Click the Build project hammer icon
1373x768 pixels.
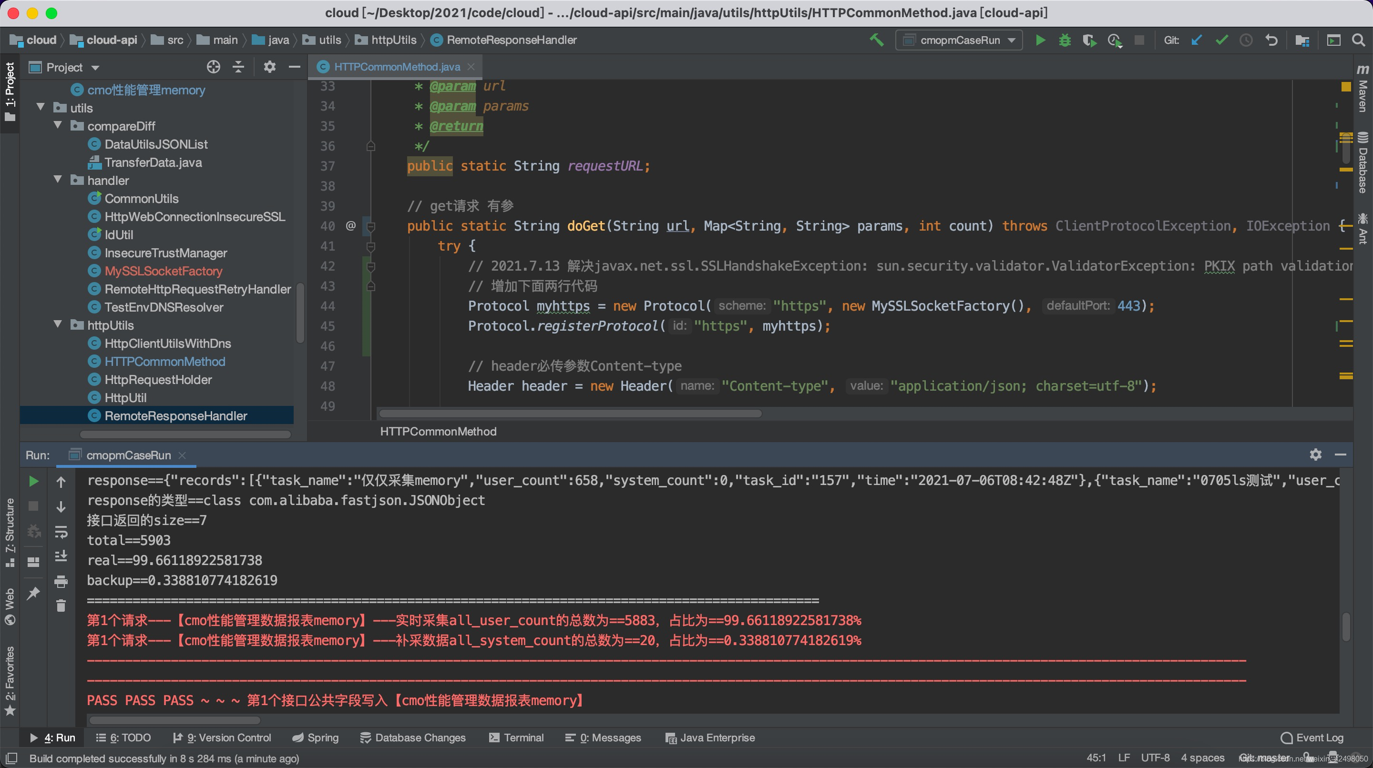coord(876,40)
